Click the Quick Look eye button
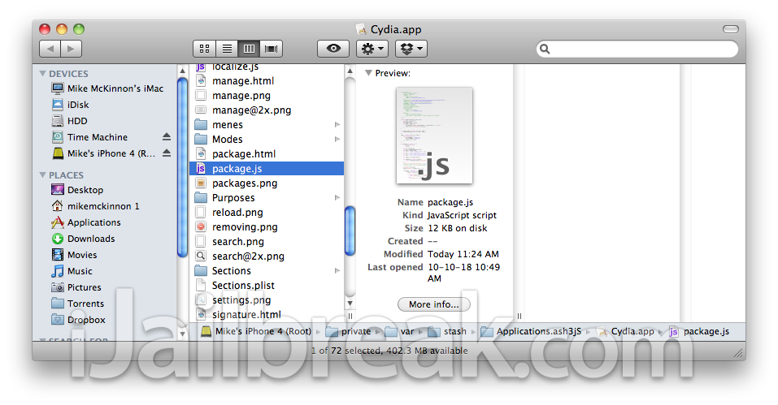 coord(333,49)
